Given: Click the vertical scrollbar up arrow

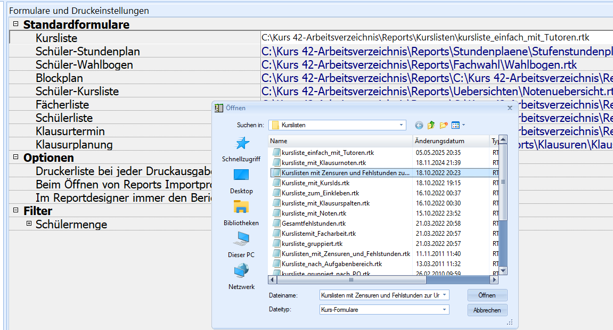Looking at the screenshot, I should click(503, 139).
